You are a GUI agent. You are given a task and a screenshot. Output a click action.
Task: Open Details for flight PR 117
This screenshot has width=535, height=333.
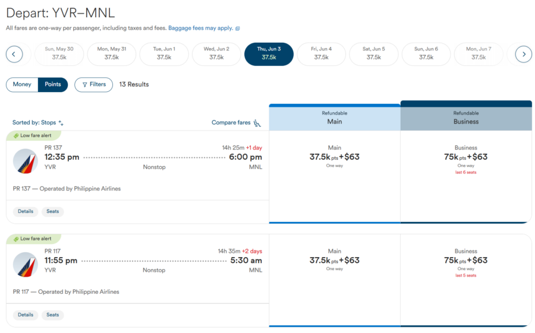tap(26, 315)
